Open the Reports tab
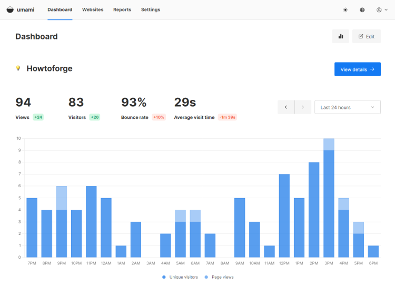The height and width of the screenshot is (287, 395). point(122,9)
